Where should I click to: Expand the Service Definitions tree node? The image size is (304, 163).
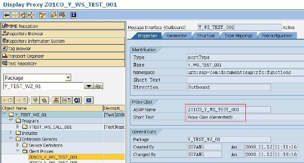(18, 145)
